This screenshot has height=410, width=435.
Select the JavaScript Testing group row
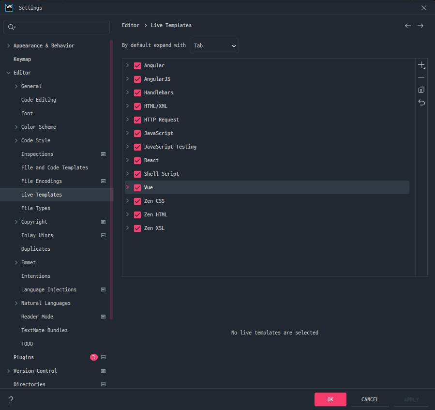[267, 147]
